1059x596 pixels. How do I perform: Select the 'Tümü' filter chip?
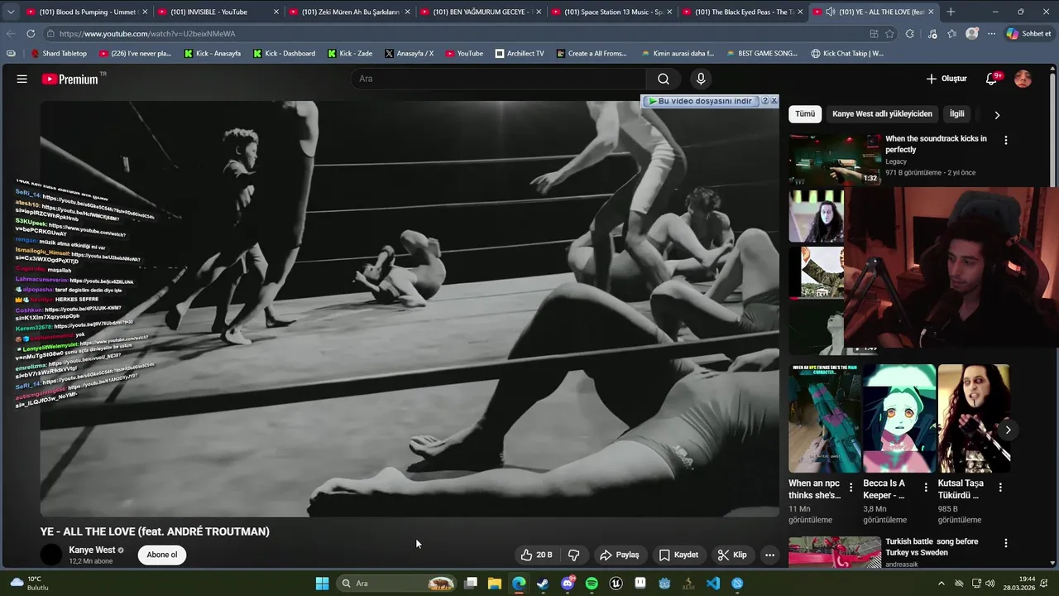click(805, 114)
